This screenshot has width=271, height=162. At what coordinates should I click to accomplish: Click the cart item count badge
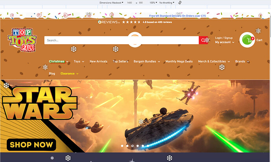click(x=253, y=38)
